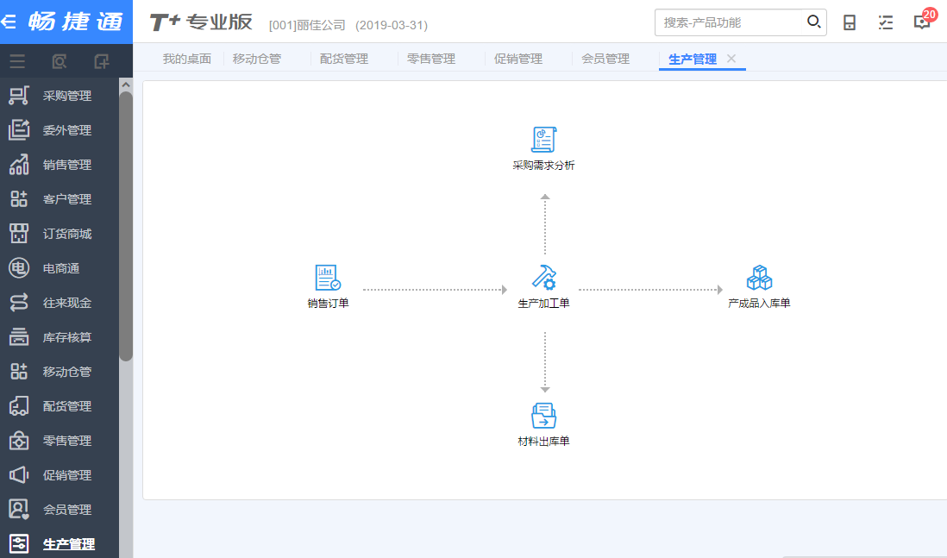Click the sidebar search icon
This screenshot has height=558, width=947.
pos(60,61)
